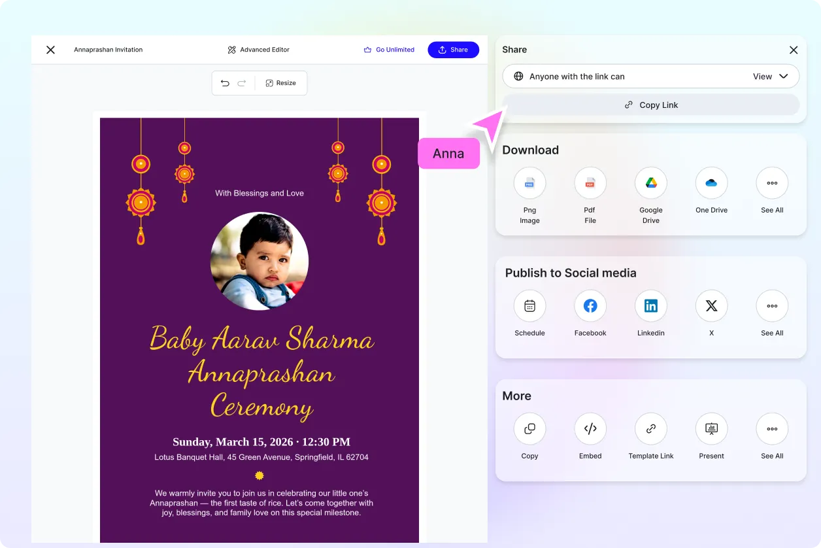
Task: Open Present mode
Action: (x=711, y=429)
